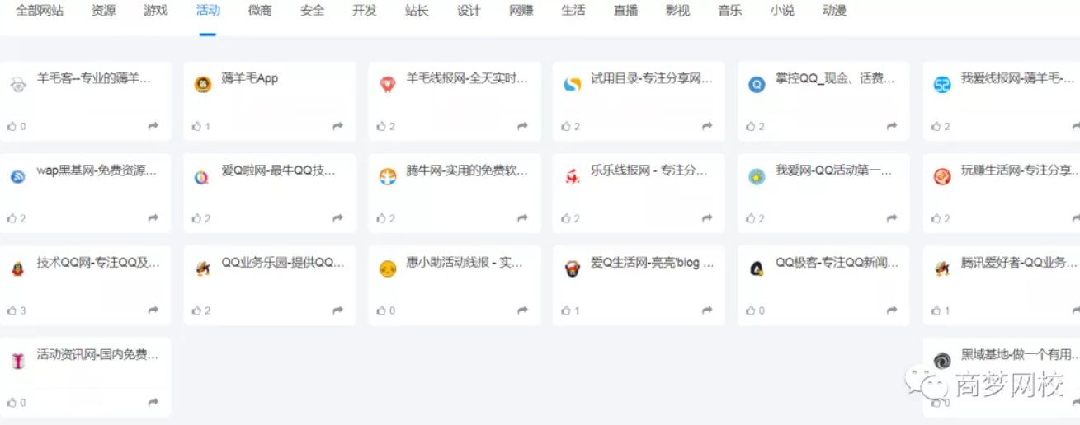Viewport: 1080px width, 425px height.
Task: Click the 腾牛网 site logo
Action: [387, 176]
